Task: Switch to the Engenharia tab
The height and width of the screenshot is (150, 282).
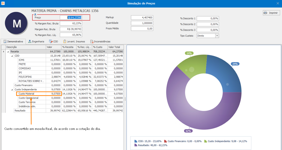Action: [36, 42]
